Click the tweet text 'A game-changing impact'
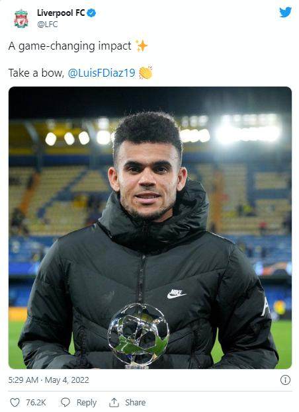The image size is (299, 412). point(69,46)
